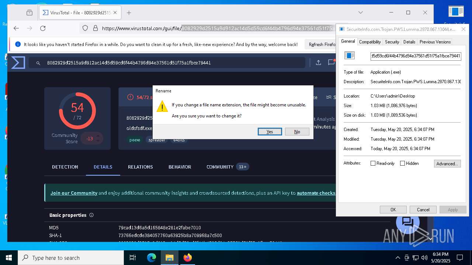Click Yes in the Rename dialog

coord(270,132)
